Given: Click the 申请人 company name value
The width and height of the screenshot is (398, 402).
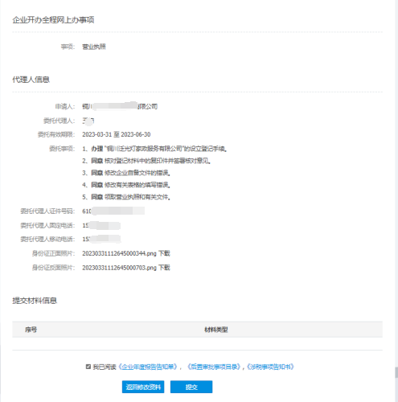Looking at the screenshot, I should 120,106.
